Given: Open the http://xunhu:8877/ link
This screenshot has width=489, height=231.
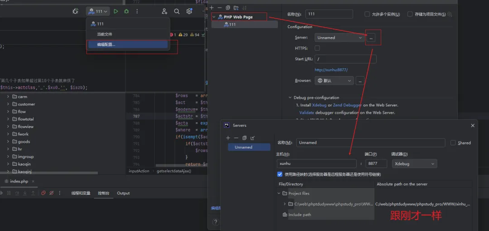Looking at the screenshot, I should [x=331, y=70].
